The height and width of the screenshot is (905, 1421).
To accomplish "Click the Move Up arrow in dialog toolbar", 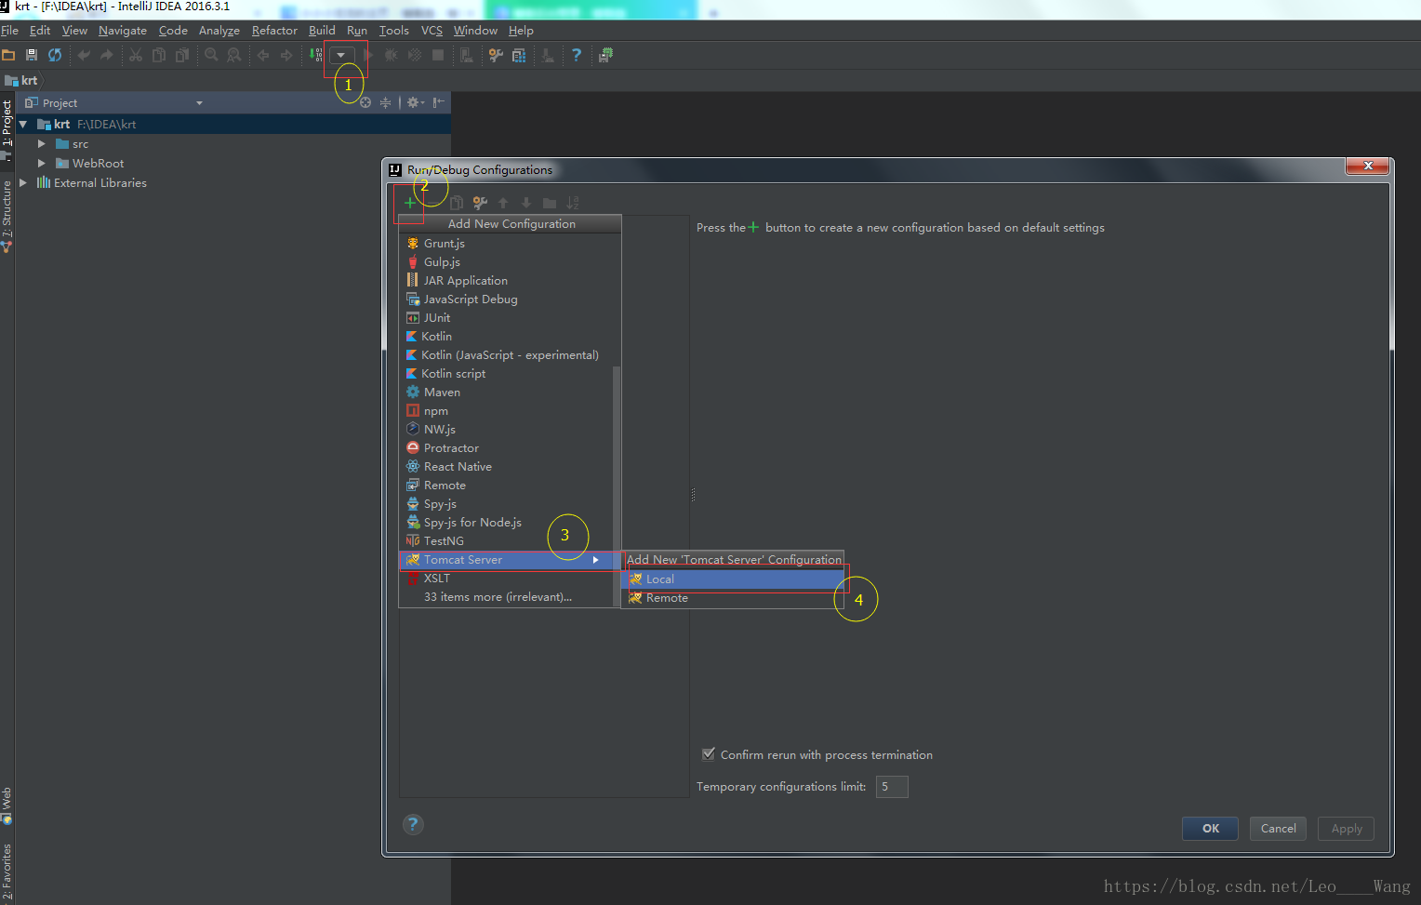I will [503, 202].
